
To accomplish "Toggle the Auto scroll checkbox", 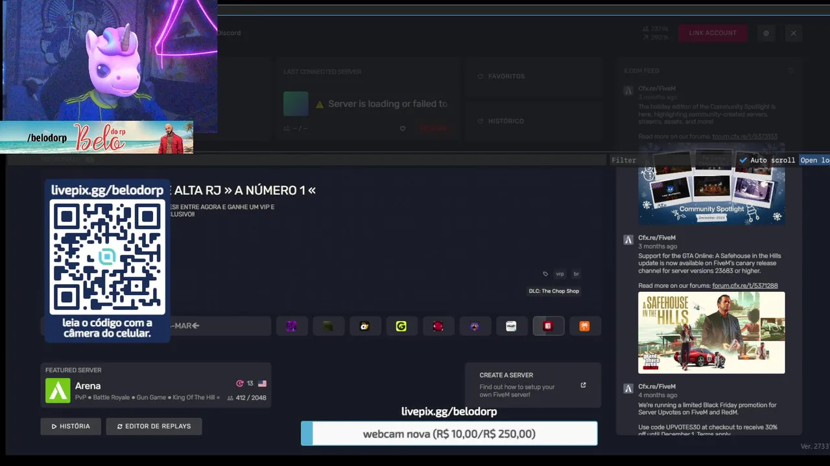I will (743, 160).
